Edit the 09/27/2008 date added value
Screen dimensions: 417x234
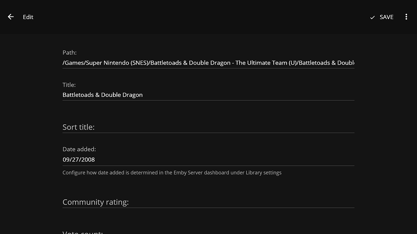(x=208, y=159)
